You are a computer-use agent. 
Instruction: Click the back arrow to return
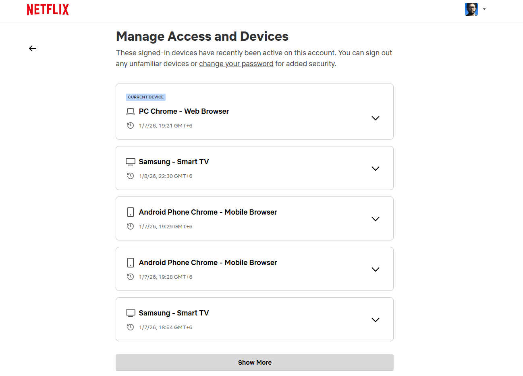click(33, 48)
